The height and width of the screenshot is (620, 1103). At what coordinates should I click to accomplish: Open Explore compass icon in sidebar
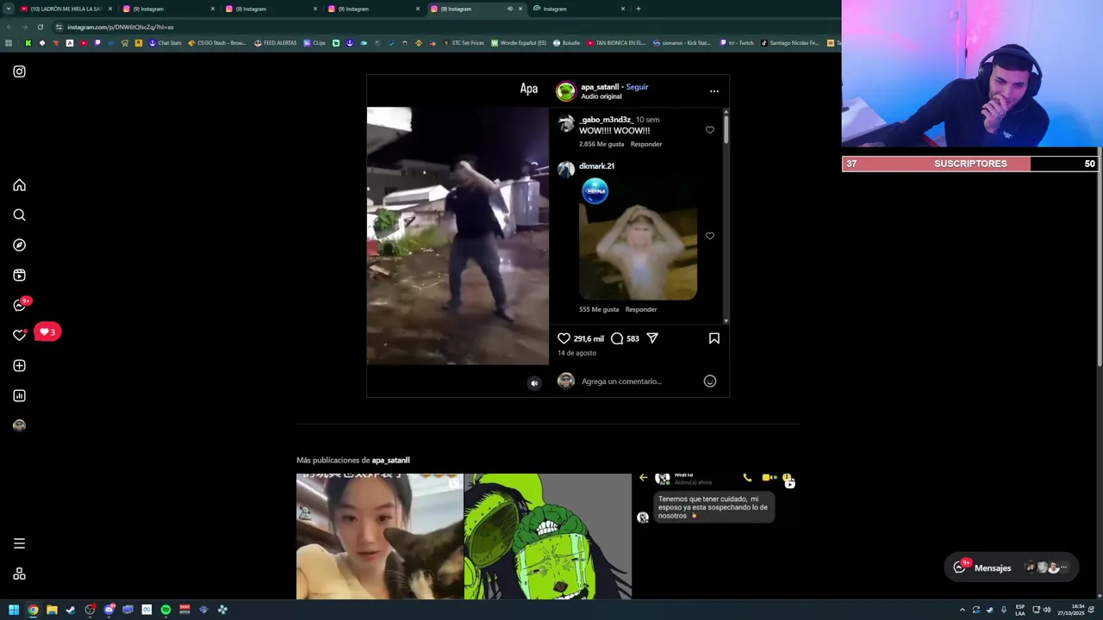point(19,245)
